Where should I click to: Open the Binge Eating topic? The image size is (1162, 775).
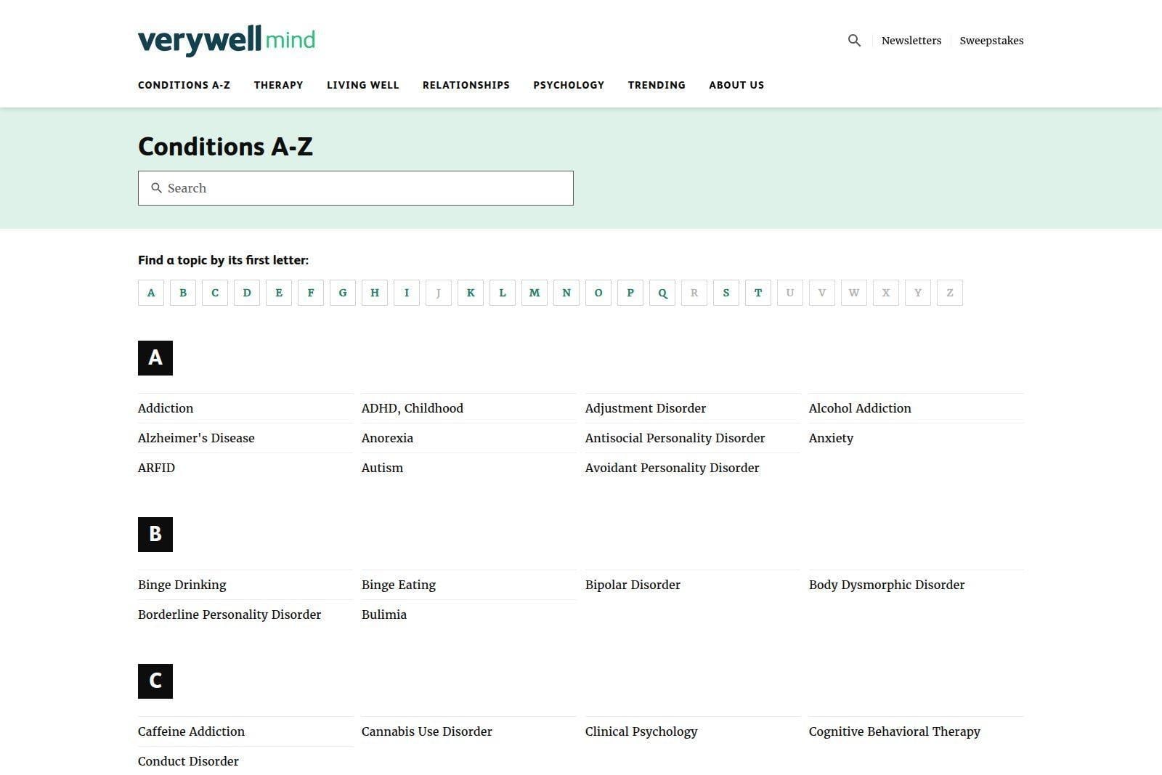(x=399, y=585)
